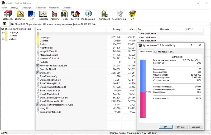Open the Справка menu

[x=67, y=8]
